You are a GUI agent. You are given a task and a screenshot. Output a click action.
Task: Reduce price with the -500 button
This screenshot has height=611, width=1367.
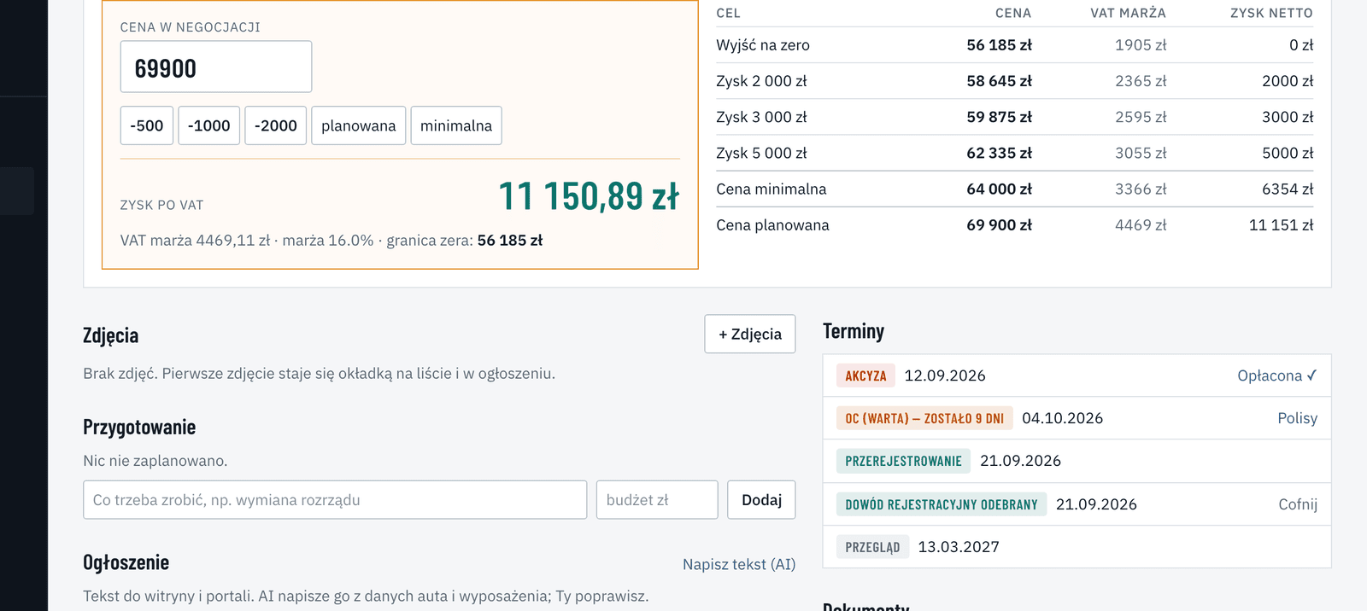pos(147,125)
